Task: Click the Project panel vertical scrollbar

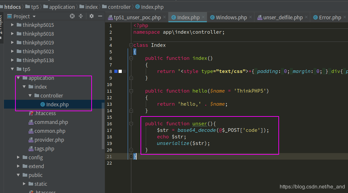Action: (103, 126)
